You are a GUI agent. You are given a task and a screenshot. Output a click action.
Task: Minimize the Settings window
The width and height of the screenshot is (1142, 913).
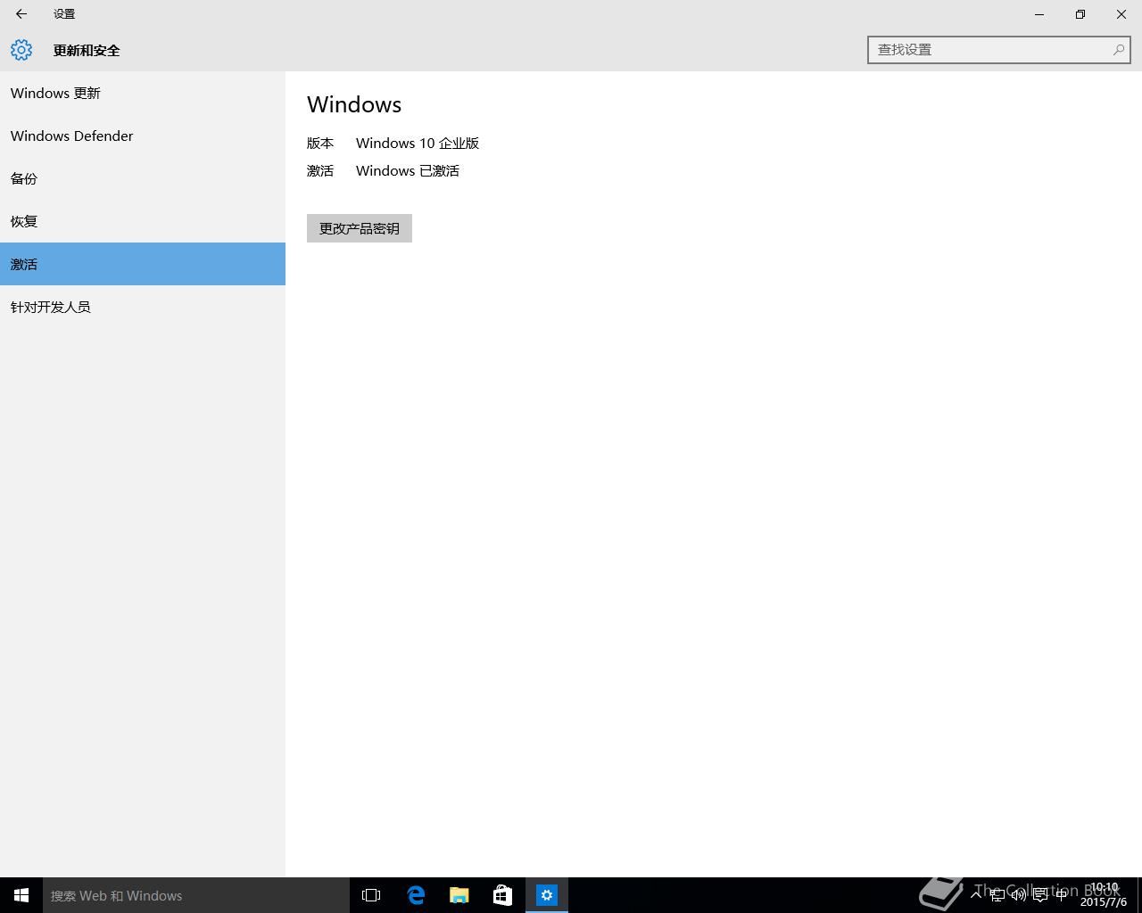pos(1039,14)
